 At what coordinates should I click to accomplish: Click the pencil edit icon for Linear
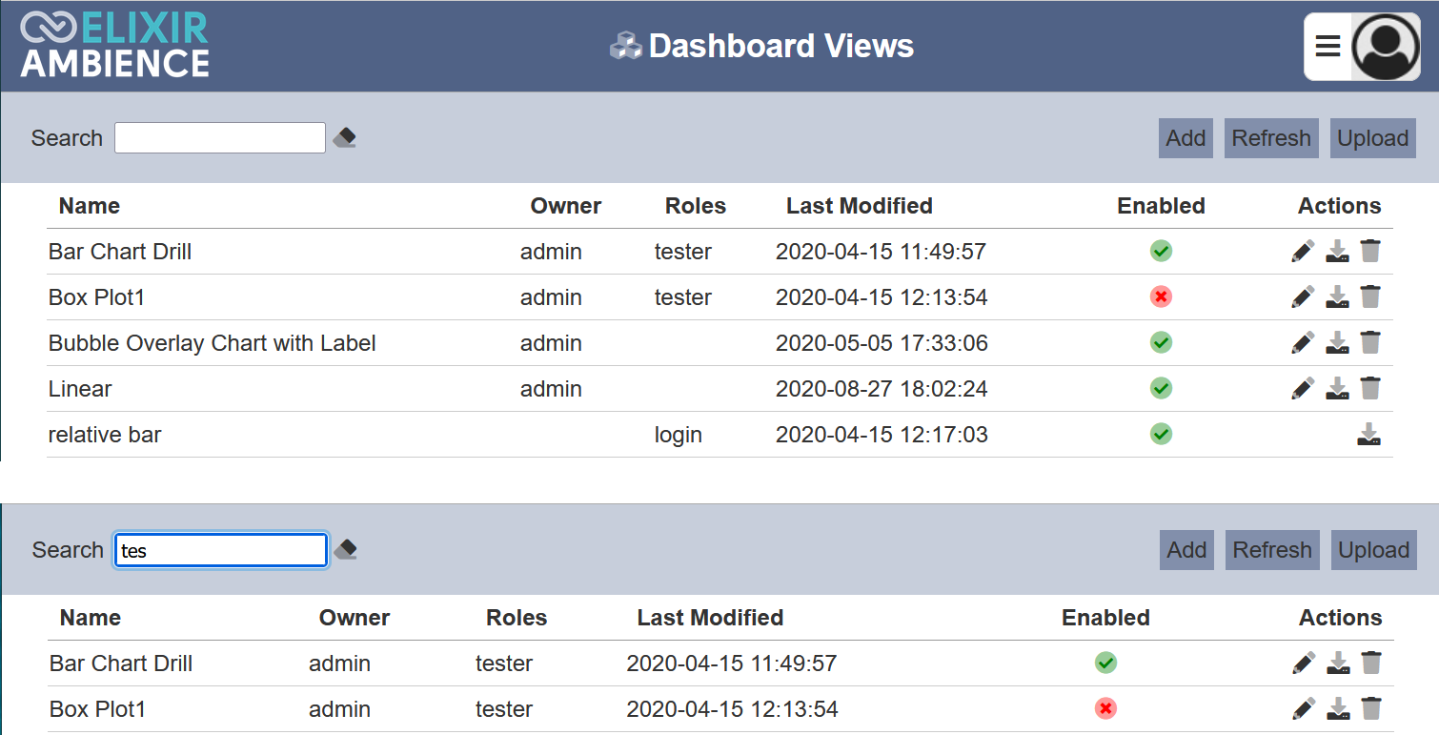coord(1303,389)
